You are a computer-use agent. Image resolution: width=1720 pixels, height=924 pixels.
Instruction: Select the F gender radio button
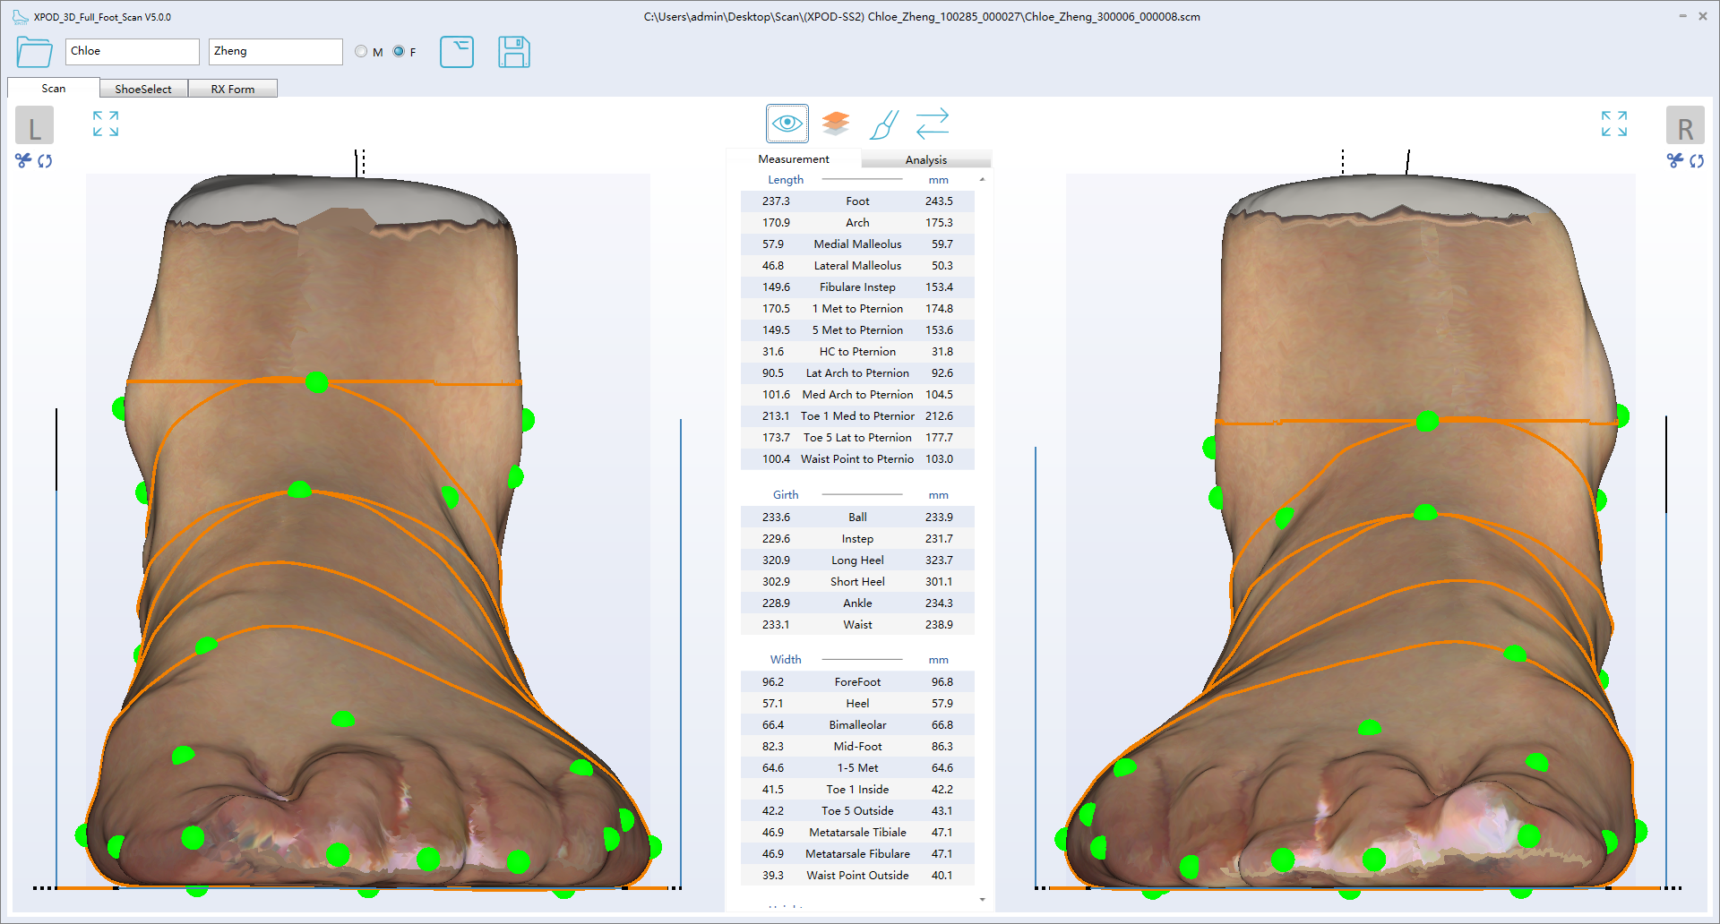coord(399,51)
